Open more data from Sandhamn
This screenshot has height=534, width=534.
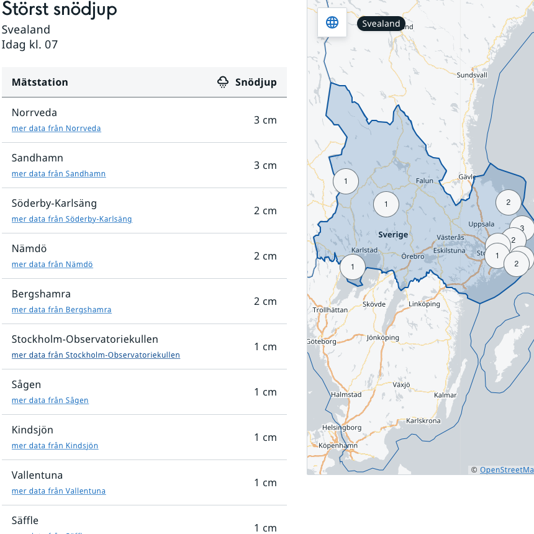click(58, 174)
